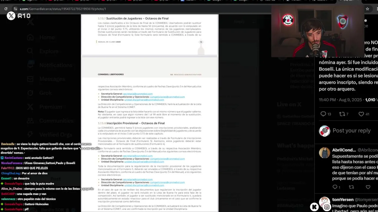Screen dimensions: 378x212
Task: Open AbrilCond profile avatar
Action: point(324,153)
